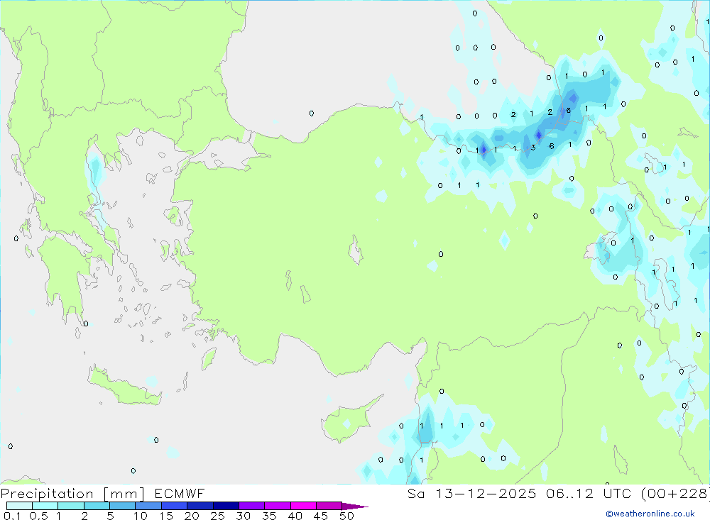Click the '40' legend scale label
This screenshot has height=520, width=710.
[295, 516]
